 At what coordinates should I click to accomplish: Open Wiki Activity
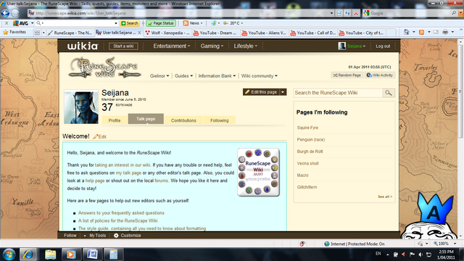[380, 75]
